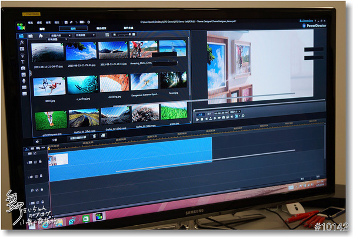
Task: Click the trash delete icon above timeline
Action: point(94,136)
